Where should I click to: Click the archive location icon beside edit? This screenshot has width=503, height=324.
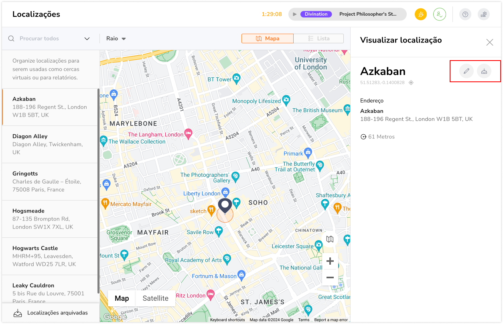(x=484, y=71)
